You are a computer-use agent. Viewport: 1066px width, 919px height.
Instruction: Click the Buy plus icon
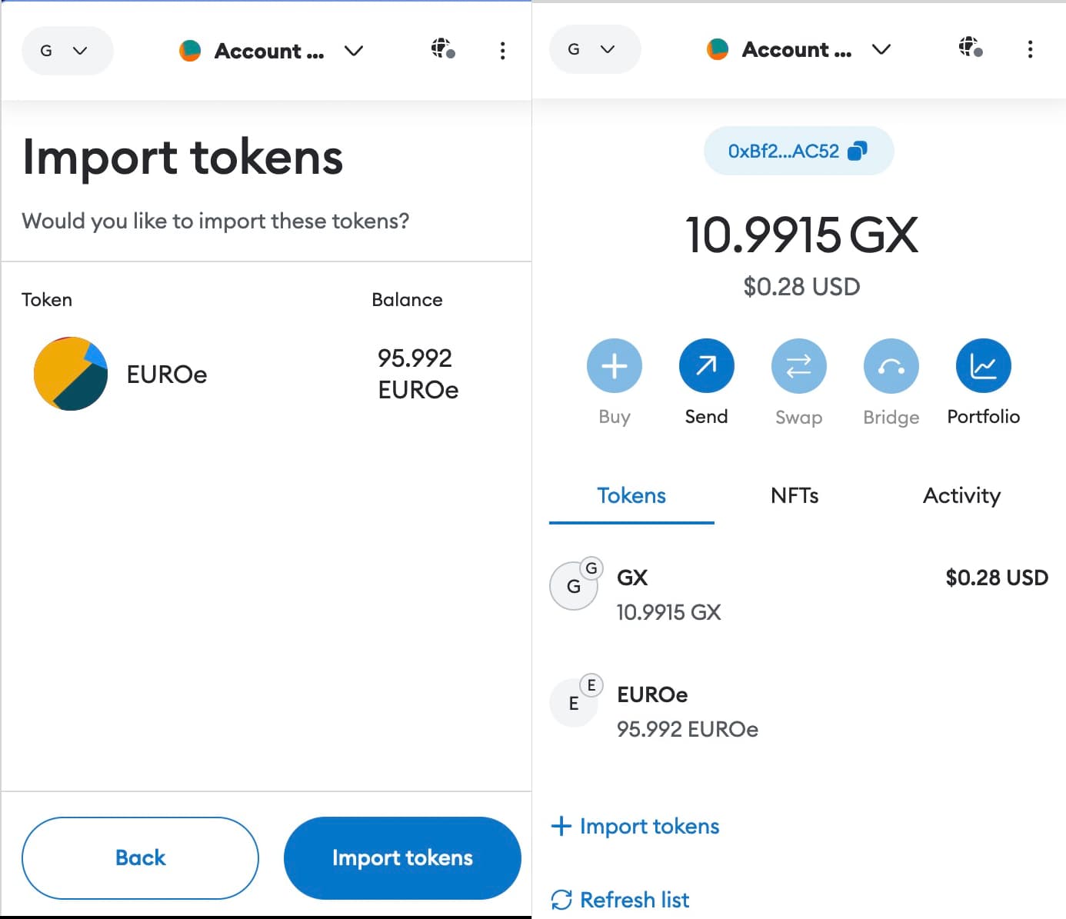615,366
